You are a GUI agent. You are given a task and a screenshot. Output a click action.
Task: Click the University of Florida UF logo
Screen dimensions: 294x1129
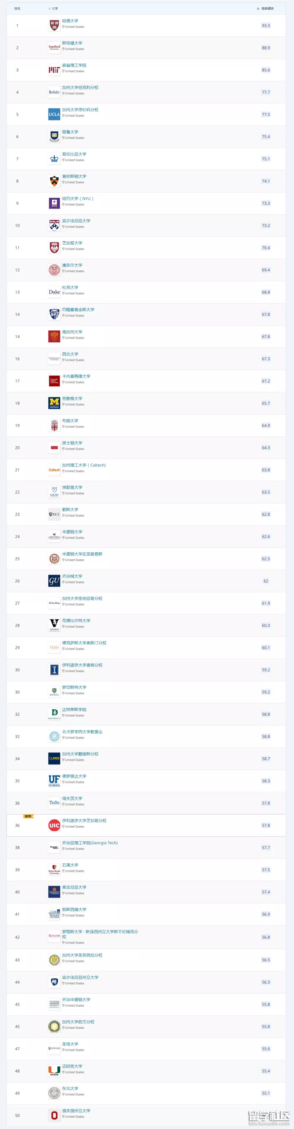coord(54,781)
